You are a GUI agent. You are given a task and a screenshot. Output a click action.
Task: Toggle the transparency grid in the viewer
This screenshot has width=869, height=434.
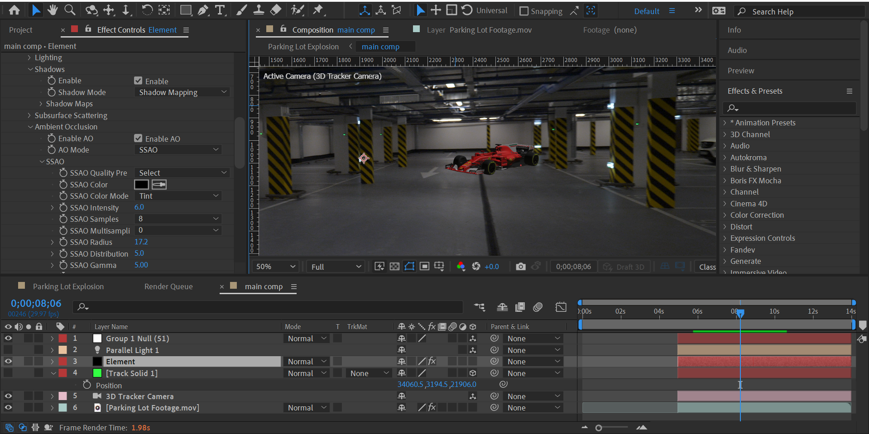394,267
